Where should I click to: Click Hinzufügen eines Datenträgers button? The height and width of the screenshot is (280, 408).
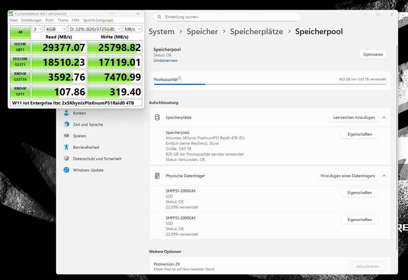[x=348, y=176]
